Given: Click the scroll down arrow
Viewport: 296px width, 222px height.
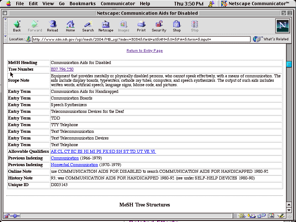Looking at the screenshot, I should tap(289, 210).
